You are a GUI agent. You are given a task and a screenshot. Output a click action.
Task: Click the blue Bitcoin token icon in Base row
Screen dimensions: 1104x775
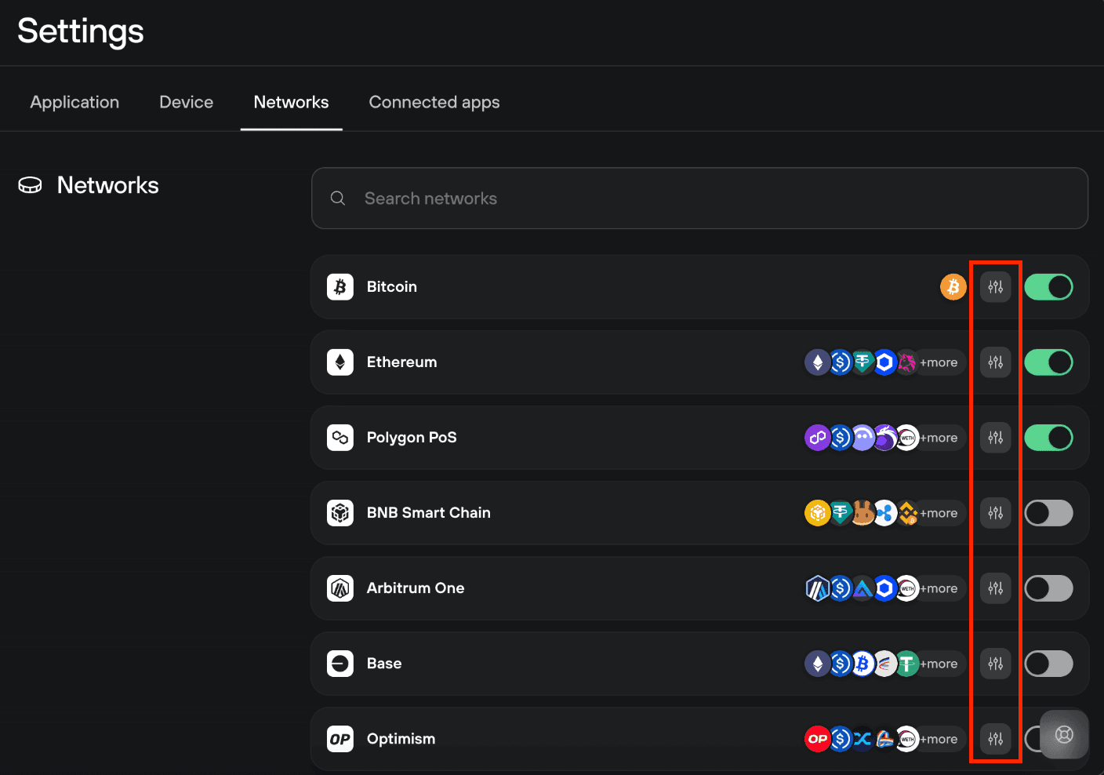click(x=862, y=664)
